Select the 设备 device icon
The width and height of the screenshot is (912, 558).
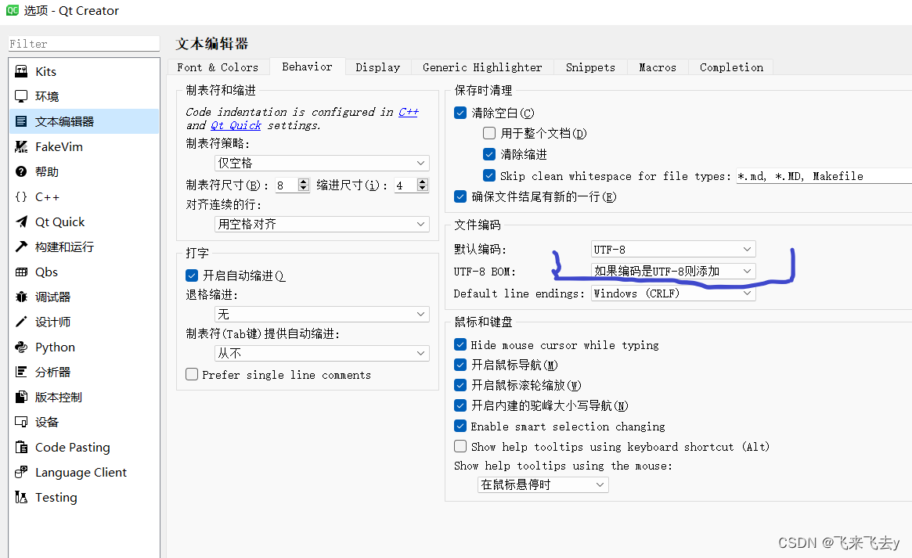[x=21, y=422]
